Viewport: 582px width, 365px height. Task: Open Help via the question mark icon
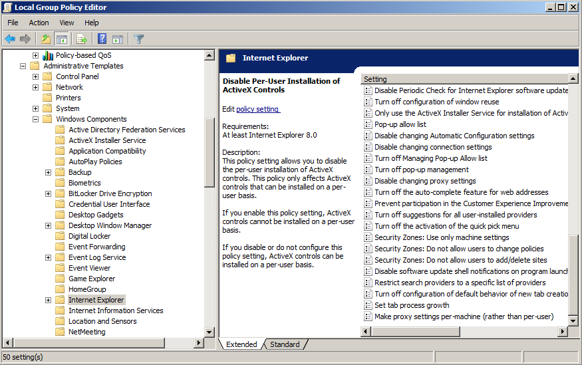click(x=102, y=39)
